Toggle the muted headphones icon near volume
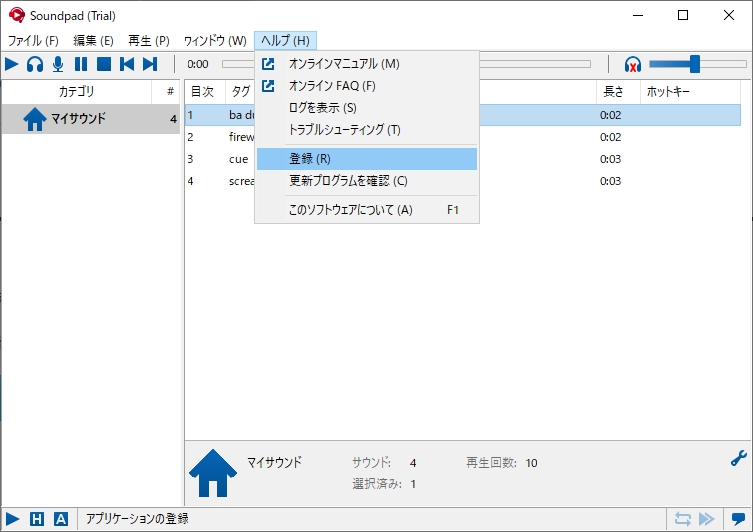Screen dimensions: 753x532 633,64
